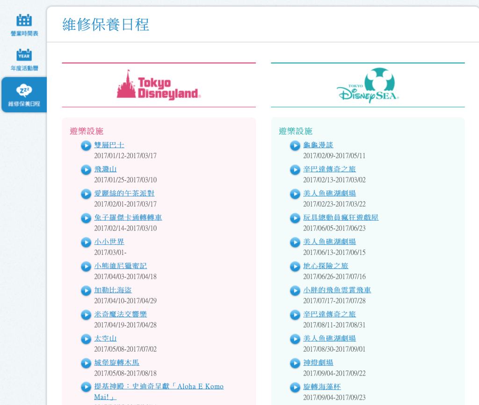This screenshot has width=479, height=405.
Task: Click date text 2017/05/08-2017/08/18
Action: pos(125,373)
